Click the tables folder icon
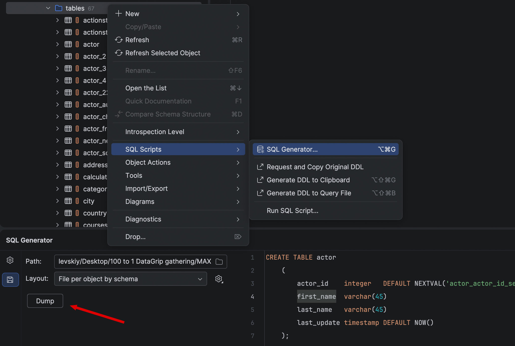Viewport: 515px width, 346px height. click(x=58, y=8)
